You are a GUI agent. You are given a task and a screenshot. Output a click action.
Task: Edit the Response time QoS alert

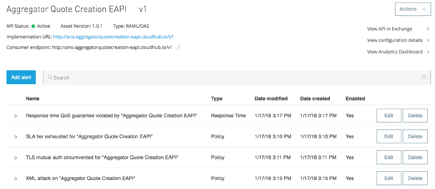389,116
